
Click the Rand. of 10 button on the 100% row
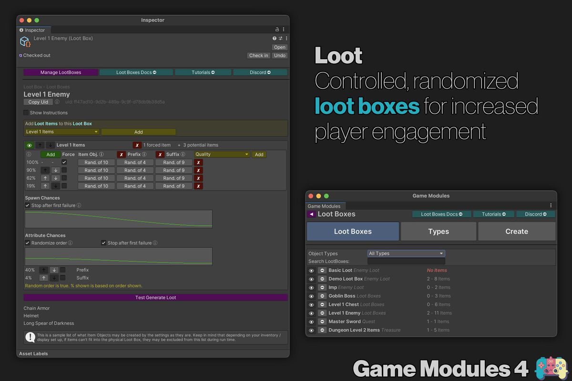(96, 162)
